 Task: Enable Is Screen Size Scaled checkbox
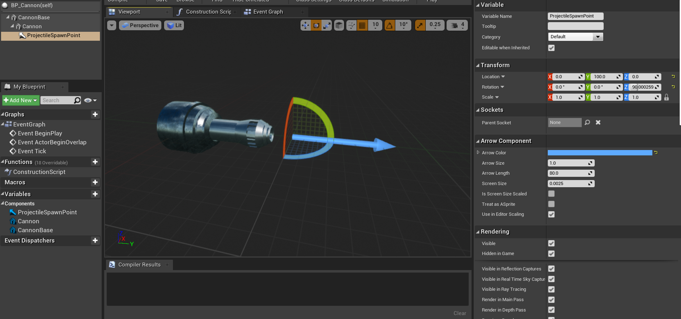tap(551, 194)
